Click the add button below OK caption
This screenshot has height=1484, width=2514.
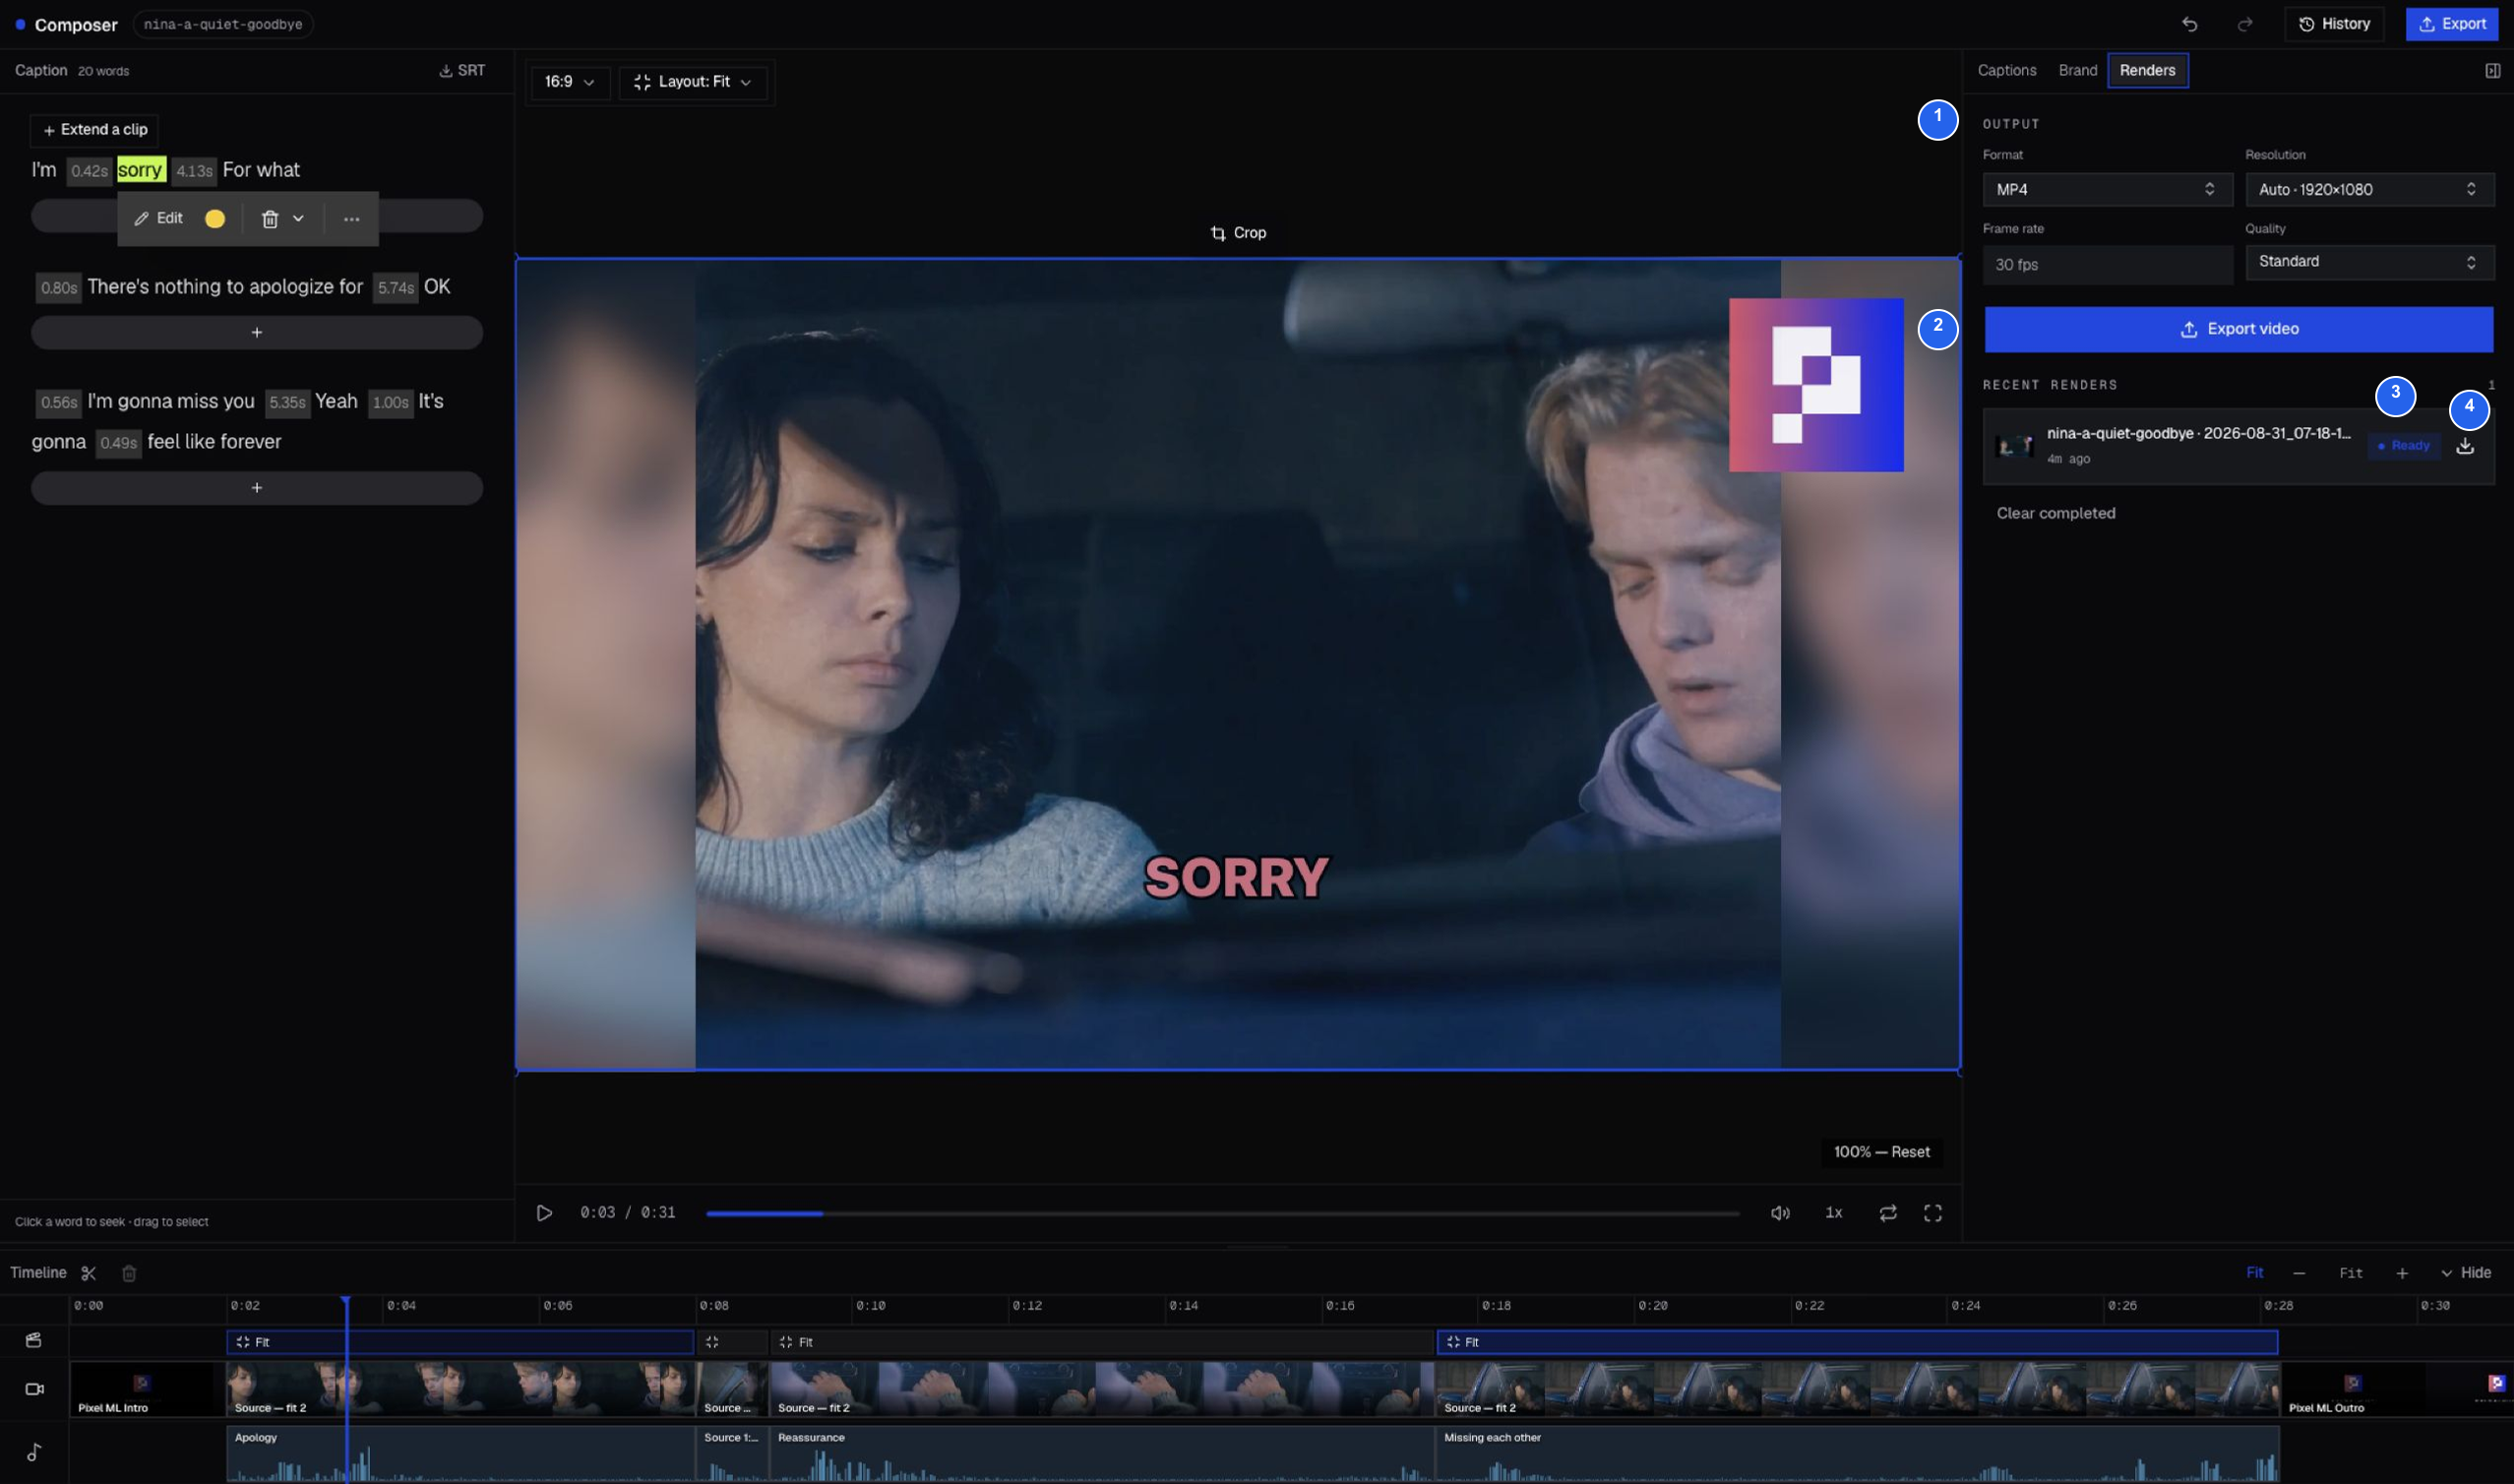(257, 333)
